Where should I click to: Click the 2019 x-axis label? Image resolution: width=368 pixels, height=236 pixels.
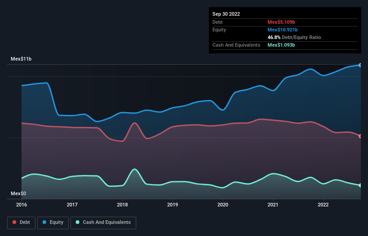173,205
